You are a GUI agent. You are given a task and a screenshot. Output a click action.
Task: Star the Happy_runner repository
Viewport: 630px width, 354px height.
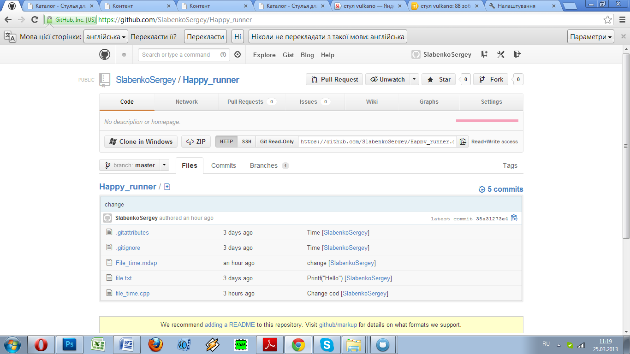pyautogui.click(x=439, y=79)
